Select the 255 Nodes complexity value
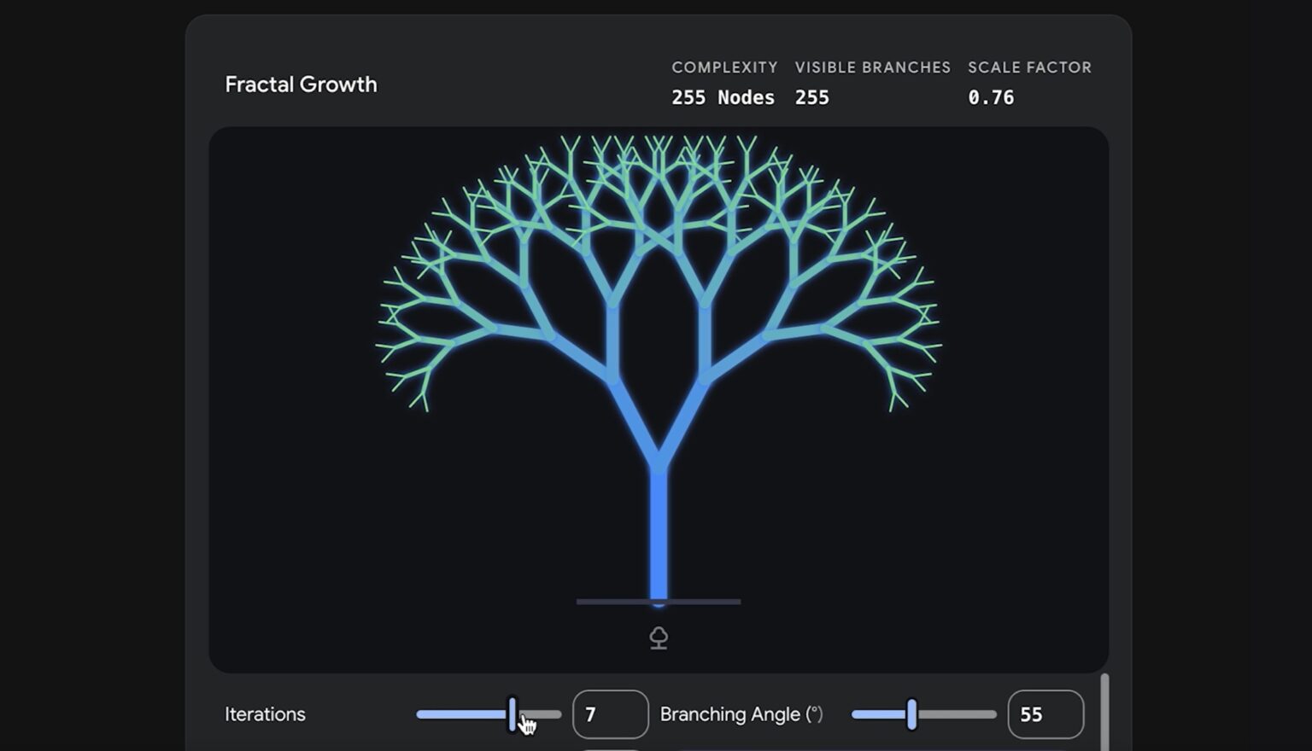 723,97
